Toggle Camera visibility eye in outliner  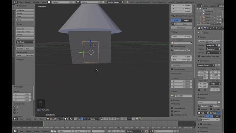click(214, 17)
